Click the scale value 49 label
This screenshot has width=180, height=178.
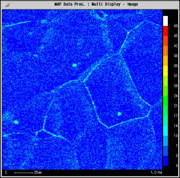tap(176, 26)
